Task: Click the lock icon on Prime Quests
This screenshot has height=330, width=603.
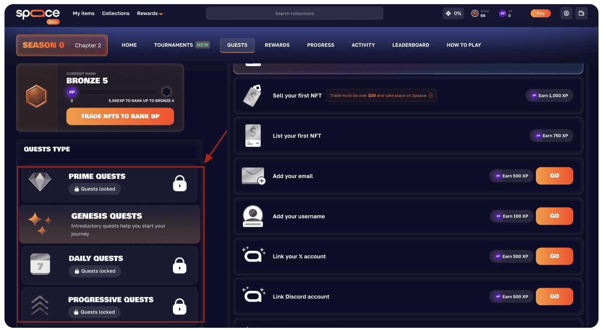Action: (180, 183)
